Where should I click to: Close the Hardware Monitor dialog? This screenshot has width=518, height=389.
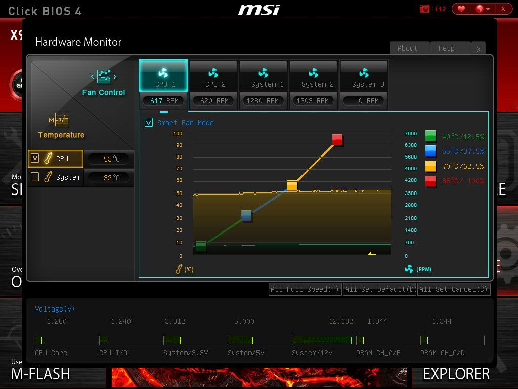pos(479,49)
